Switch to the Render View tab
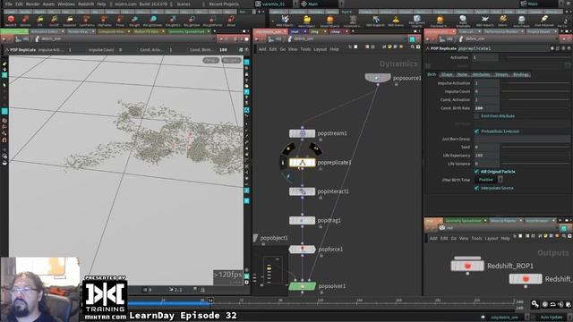This screenshot has width=573, height=322. pyautogui.click(x=78, y=32)
